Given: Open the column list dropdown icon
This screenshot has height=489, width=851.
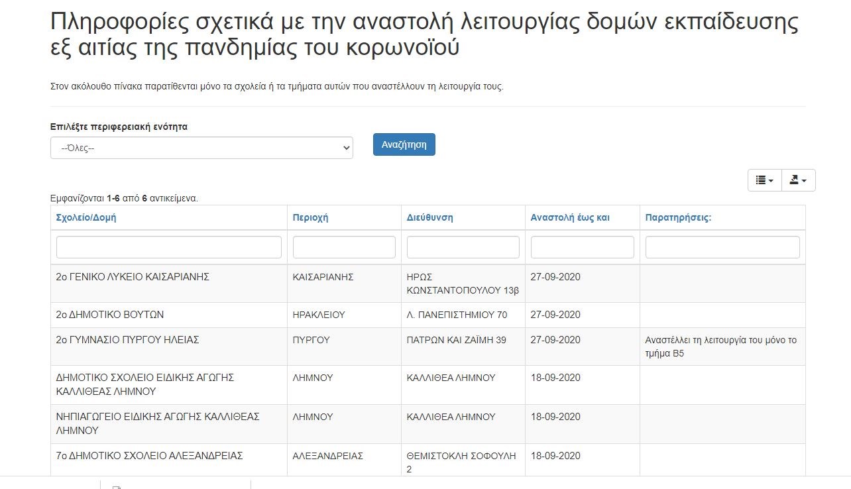Looking at the screenshot, I should coord(764,180).
